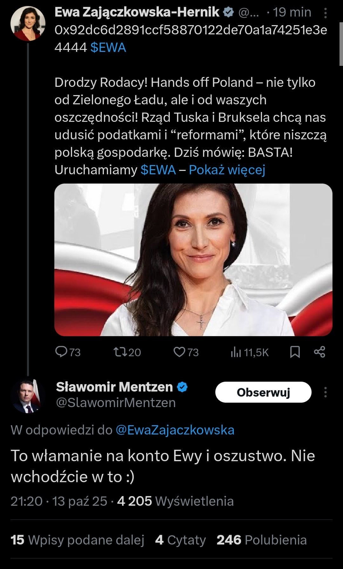Open $EWA cashtag after the 4444 address
The height and width of the screenshot is (569, 343).
(x=108, y=48)
